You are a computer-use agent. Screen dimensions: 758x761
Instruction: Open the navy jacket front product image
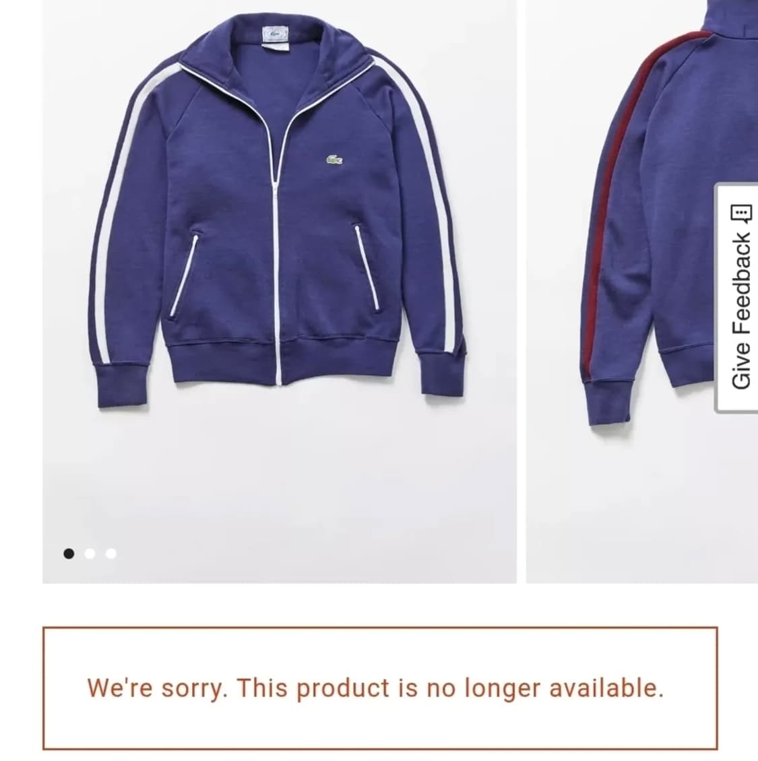point(279,291)
